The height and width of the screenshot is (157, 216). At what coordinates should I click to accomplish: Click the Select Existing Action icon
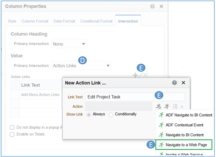167,106
